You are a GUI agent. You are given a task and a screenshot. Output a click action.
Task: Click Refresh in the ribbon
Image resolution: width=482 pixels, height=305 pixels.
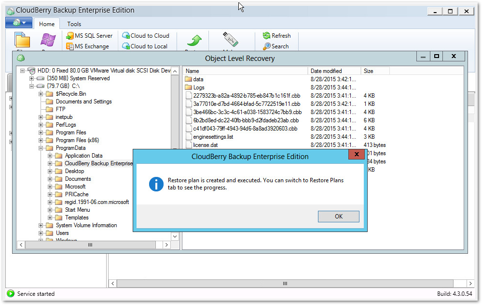[x=276, y=36]
